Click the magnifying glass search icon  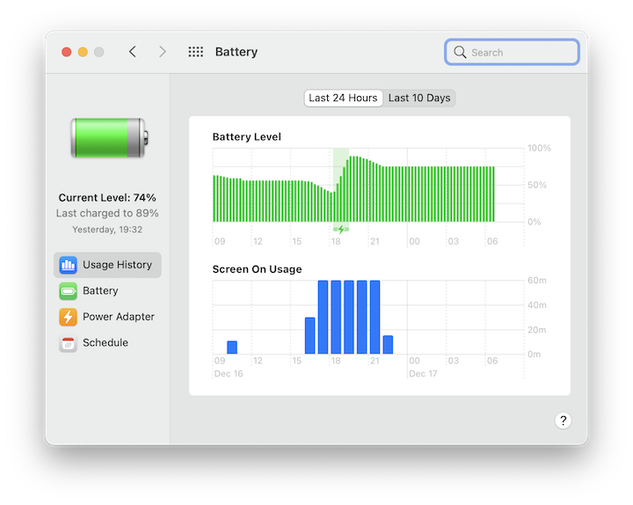pyautogui.click(x=460, y=52)
